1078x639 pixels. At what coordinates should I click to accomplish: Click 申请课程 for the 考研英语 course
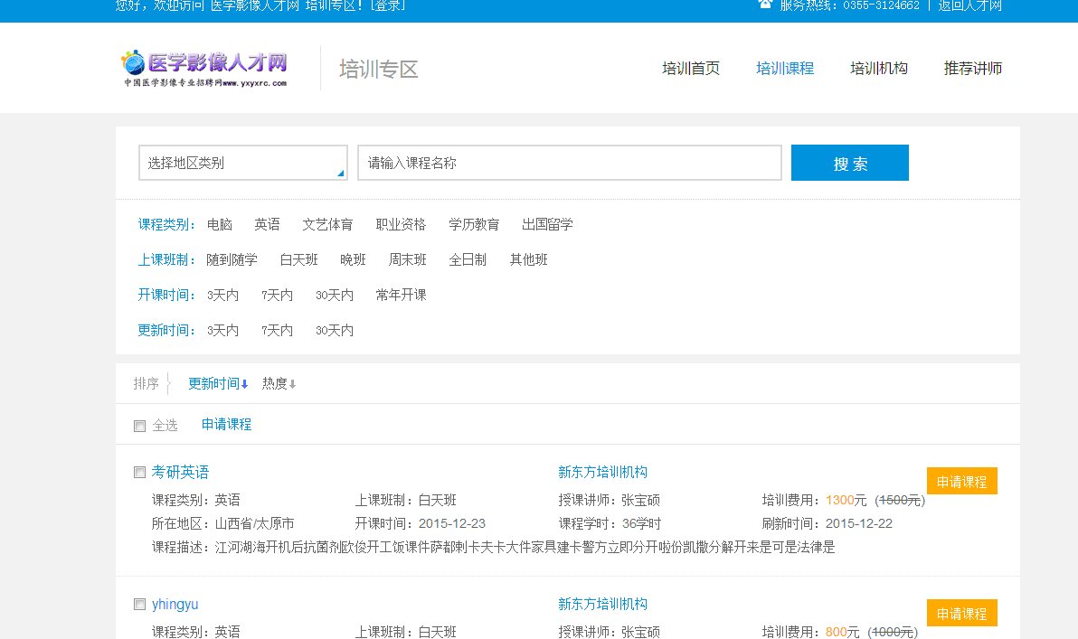coord(962,481)
